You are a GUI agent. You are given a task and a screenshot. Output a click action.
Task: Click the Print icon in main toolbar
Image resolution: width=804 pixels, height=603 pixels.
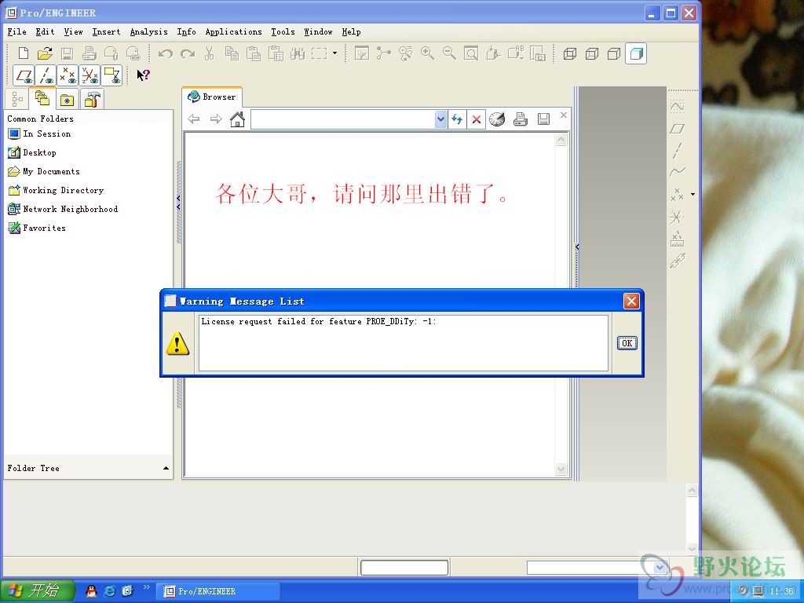pos(90,53)
